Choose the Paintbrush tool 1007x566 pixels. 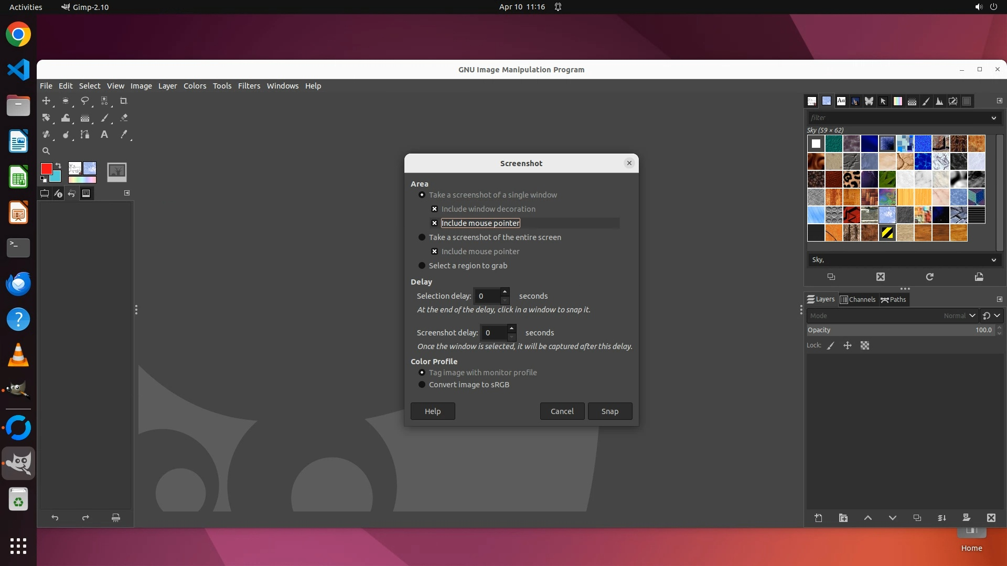point(104,118)
